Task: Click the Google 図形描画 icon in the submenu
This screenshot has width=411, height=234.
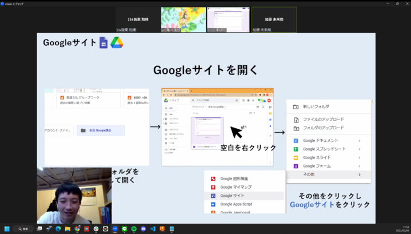Action: [213, 179]
